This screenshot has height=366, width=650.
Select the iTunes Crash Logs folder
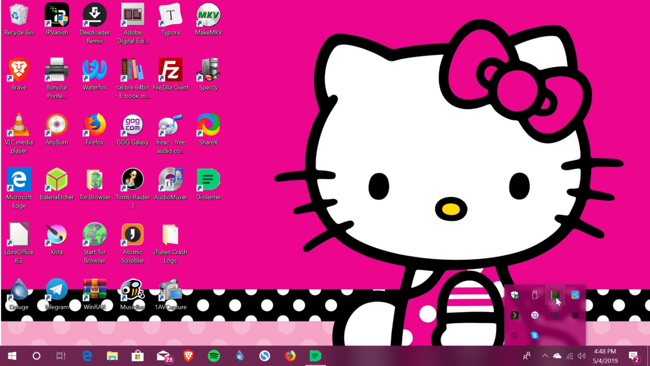[x=171, y=243]
